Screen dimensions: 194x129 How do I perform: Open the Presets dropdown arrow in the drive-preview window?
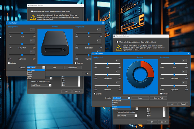(x=44, y=67)
